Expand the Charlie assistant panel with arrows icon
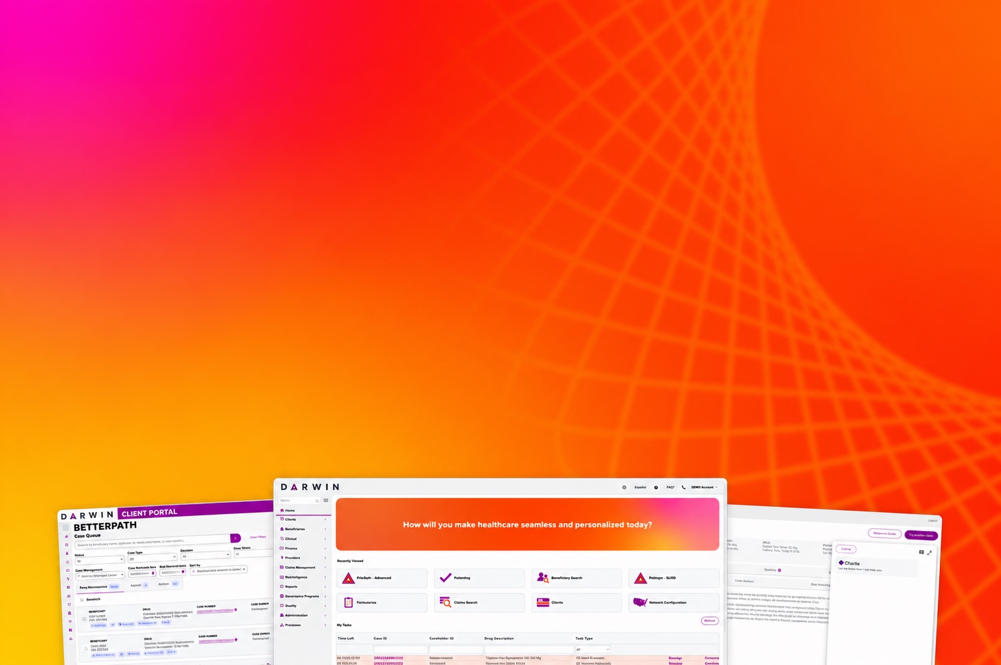 pyautogui.click(x=929, y=553)
